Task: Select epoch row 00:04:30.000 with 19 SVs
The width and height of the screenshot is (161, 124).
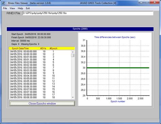Action: click(40, 76)
